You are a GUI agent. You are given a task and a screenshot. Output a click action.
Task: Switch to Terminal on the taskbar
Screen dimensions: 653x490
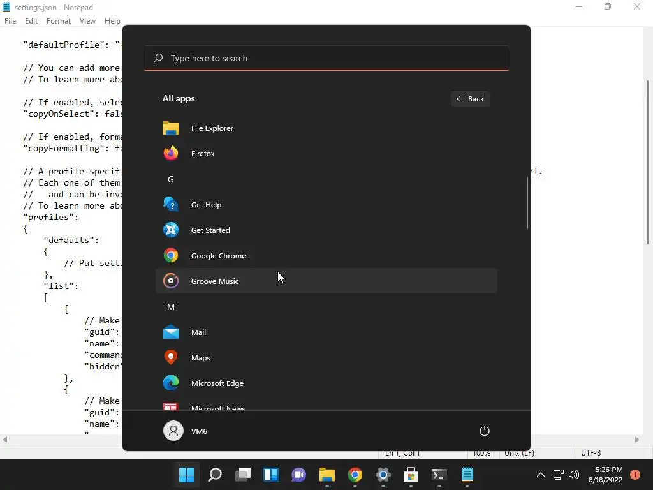(x=439, y=475)
